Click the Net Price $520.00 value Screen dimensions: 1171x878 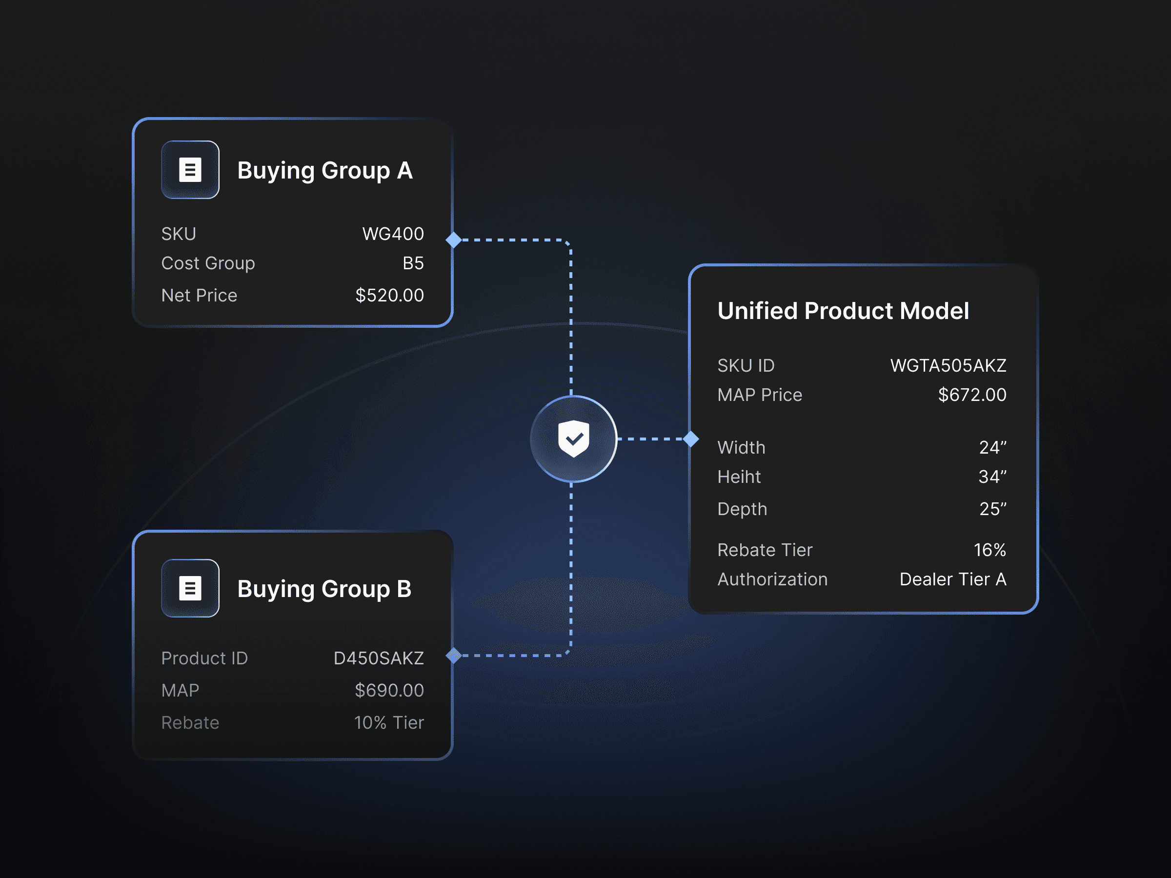pos(389,295)
